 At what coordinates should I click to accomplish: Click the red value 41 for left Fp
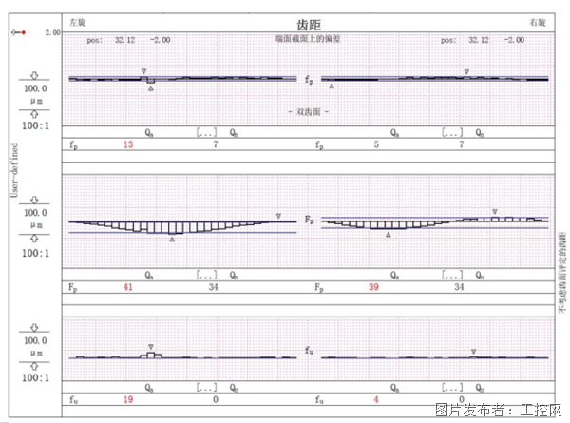coord(128,286)
